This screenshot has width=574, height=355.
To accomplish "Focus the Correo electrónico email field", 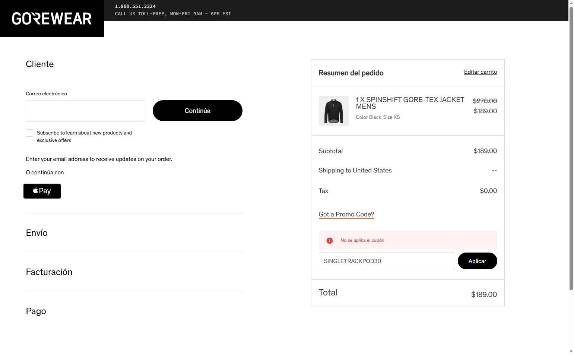I will click(85, 111).
